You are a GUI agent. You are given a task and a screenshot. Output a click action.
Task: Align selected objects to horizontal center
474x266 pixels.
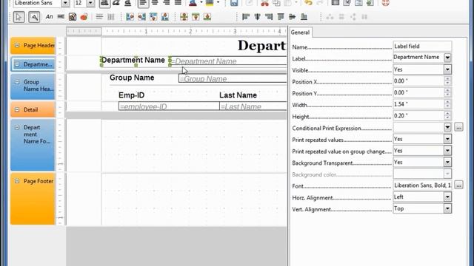pyautogui.click(x=257, y=17)
